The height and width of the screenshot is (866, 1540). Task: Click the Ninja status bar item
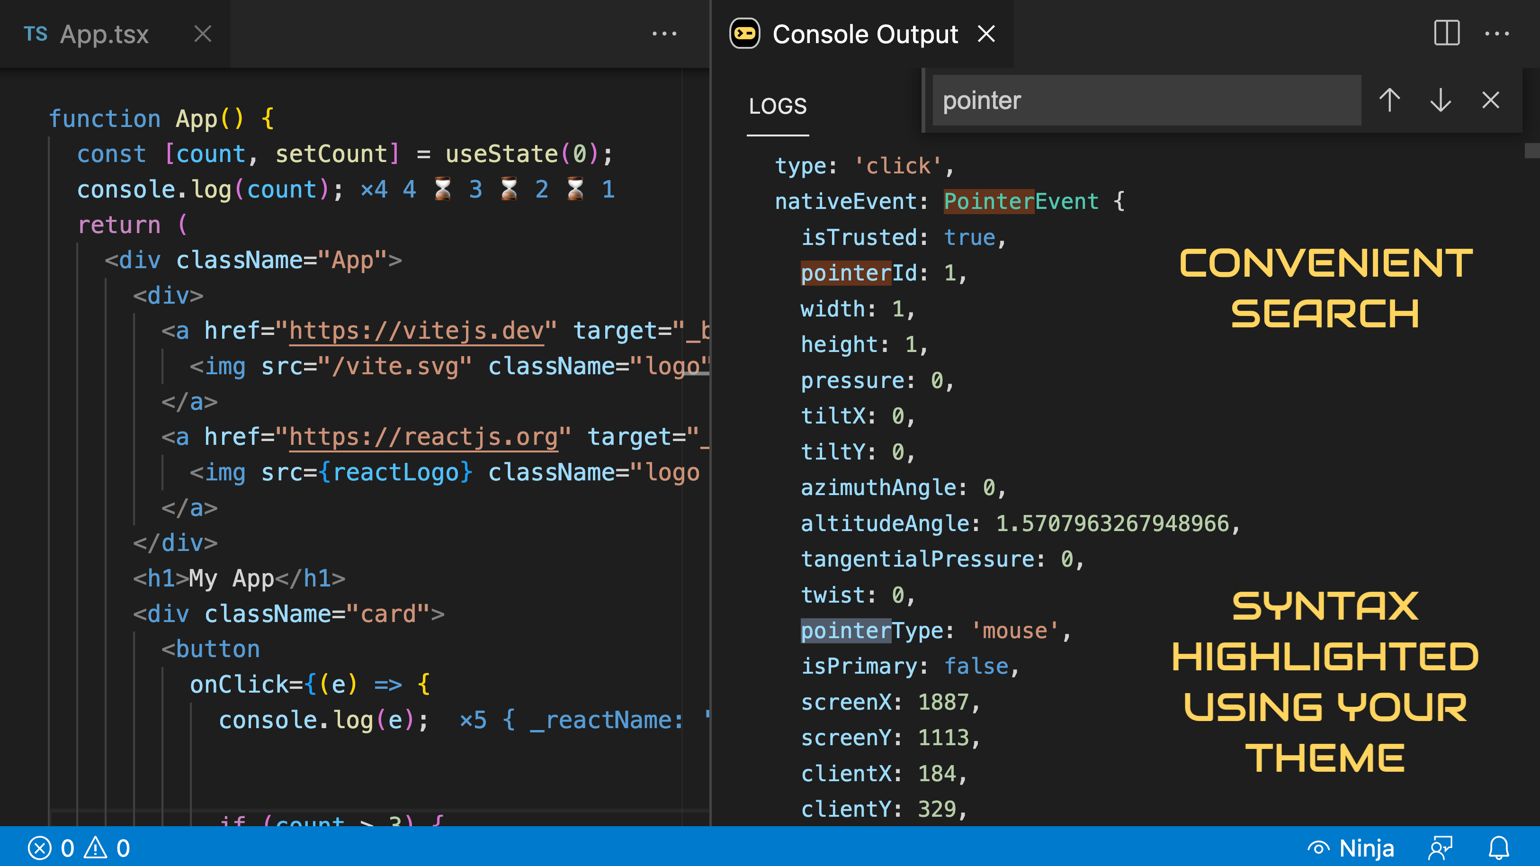pyautogui.click(x=1351, y=848)
